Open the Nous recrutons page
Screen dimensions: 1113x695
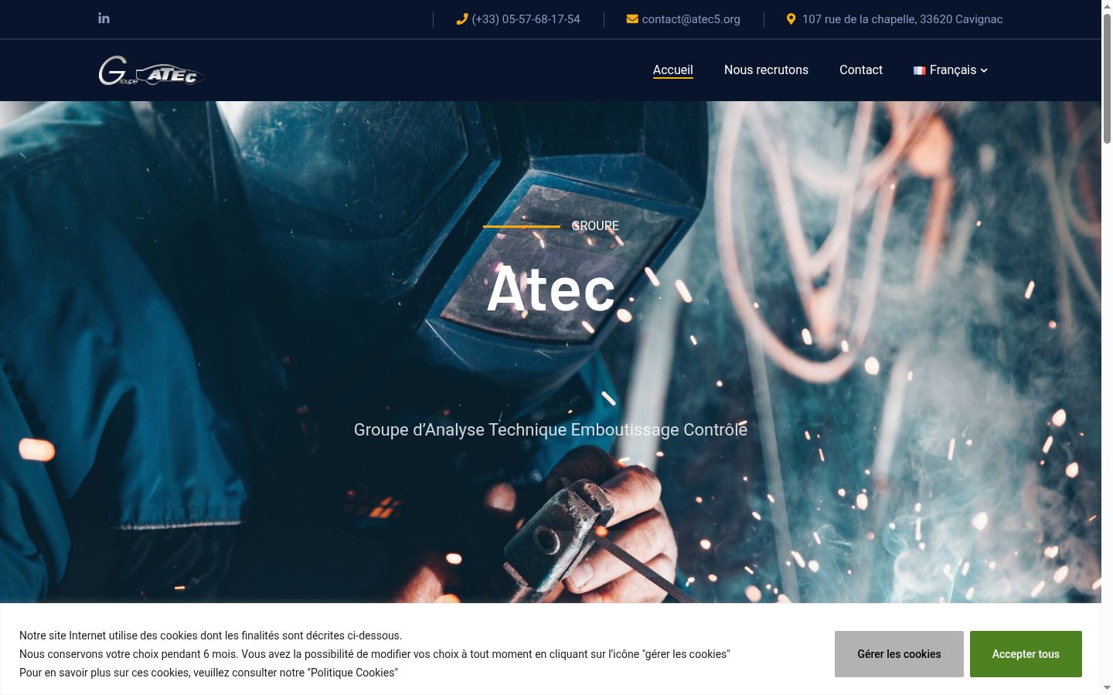pyautogui.click(x=766, y=69)
